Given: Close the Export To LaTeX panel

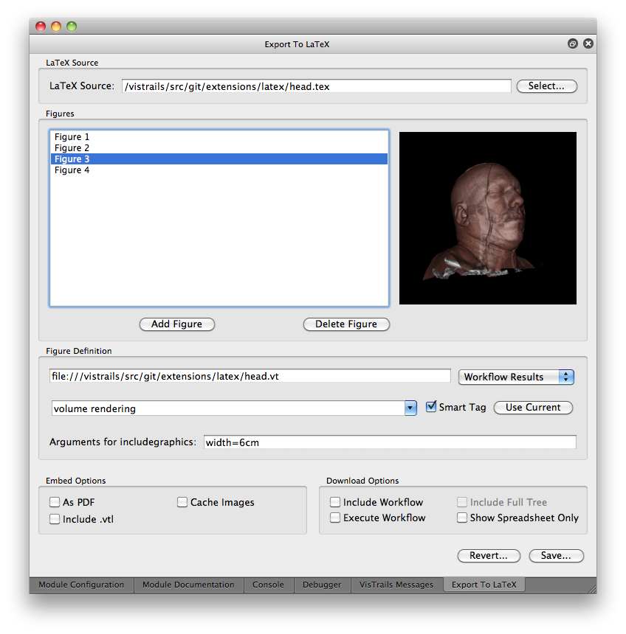Looking at the screenshot, I should coord(588,44).
